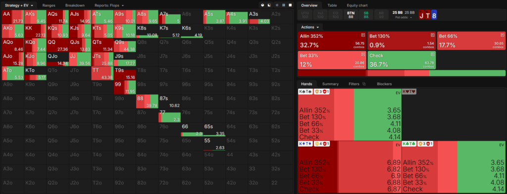
Task: Select the HJ 100 position button
Action: (x=320, y=15)
